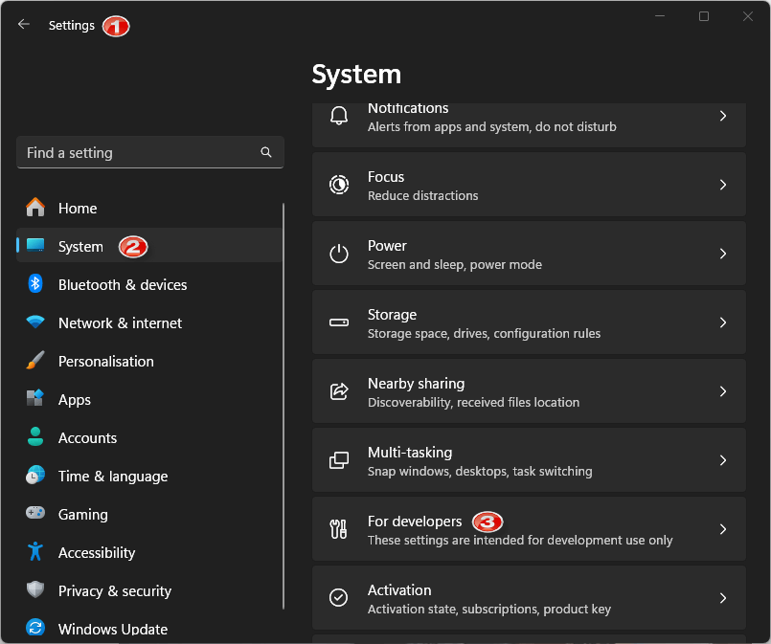The image size is (771, 644).
Task: Expand Notifications with its chevron arrow
Action: coord(723,116)
